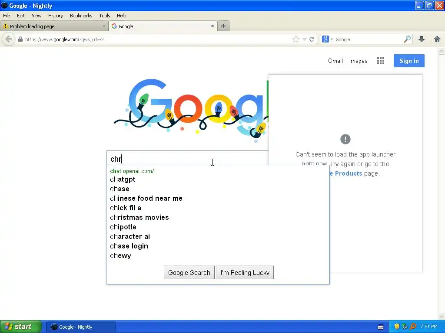Open the bookmarks dropdown arrow next to star
Image resolution: width=445 pixels, height=333 pixels.
tap(304, 39)
